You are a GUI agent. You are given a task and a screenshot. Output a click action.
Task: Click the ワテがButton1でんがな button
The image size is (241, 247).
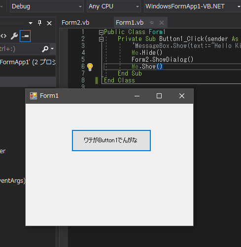[111, 140]
